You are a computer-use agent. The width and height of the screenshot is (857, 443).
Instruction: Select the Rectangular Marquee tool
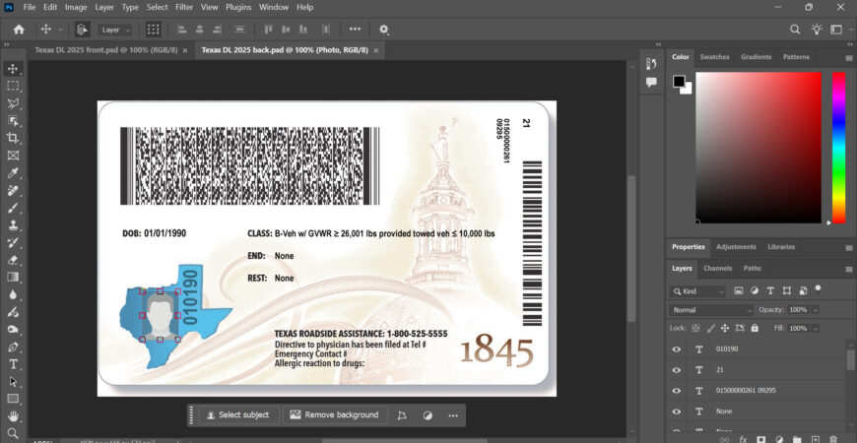click(13, 86)
